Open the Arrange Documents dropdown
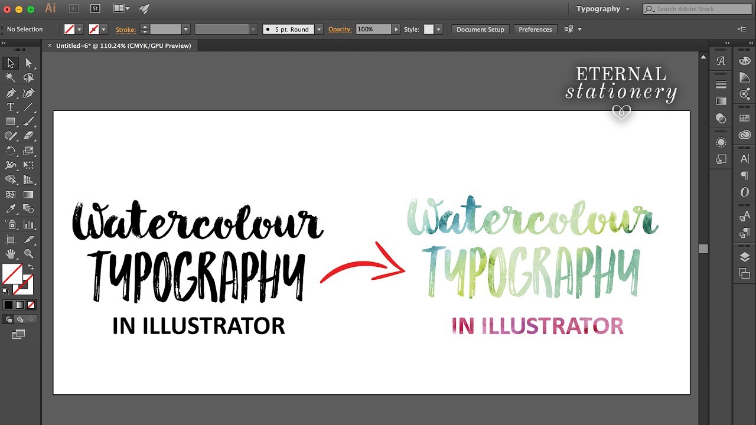756x425 pixels. 122,8
